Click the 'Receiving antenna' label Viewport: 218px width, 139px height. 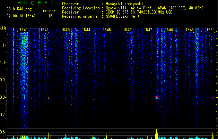(80, 16)
